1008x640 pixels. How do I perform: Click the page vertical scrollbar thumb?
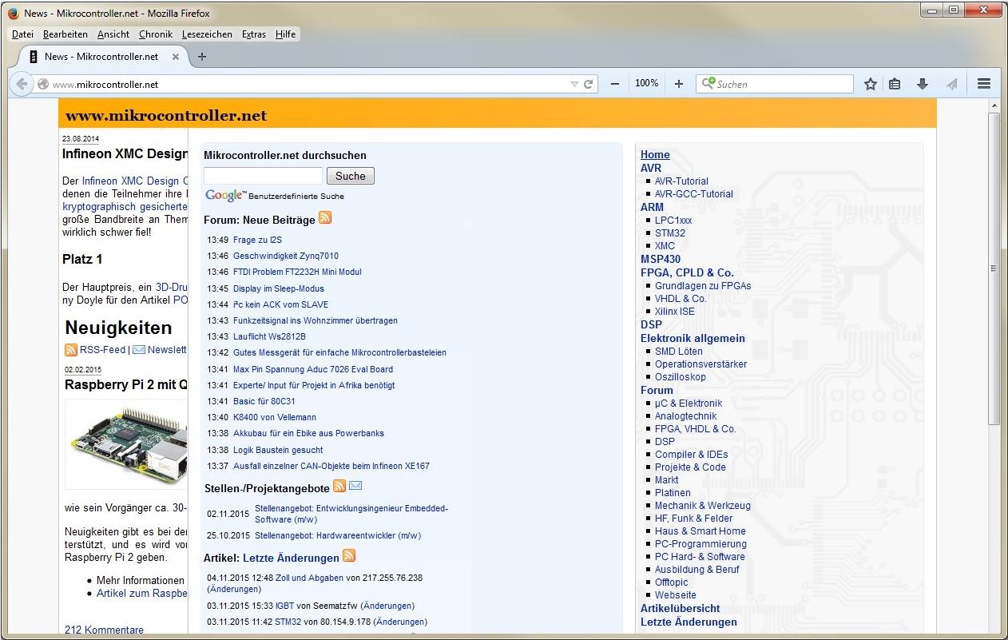pyautogui.click(x=994, y=268)
